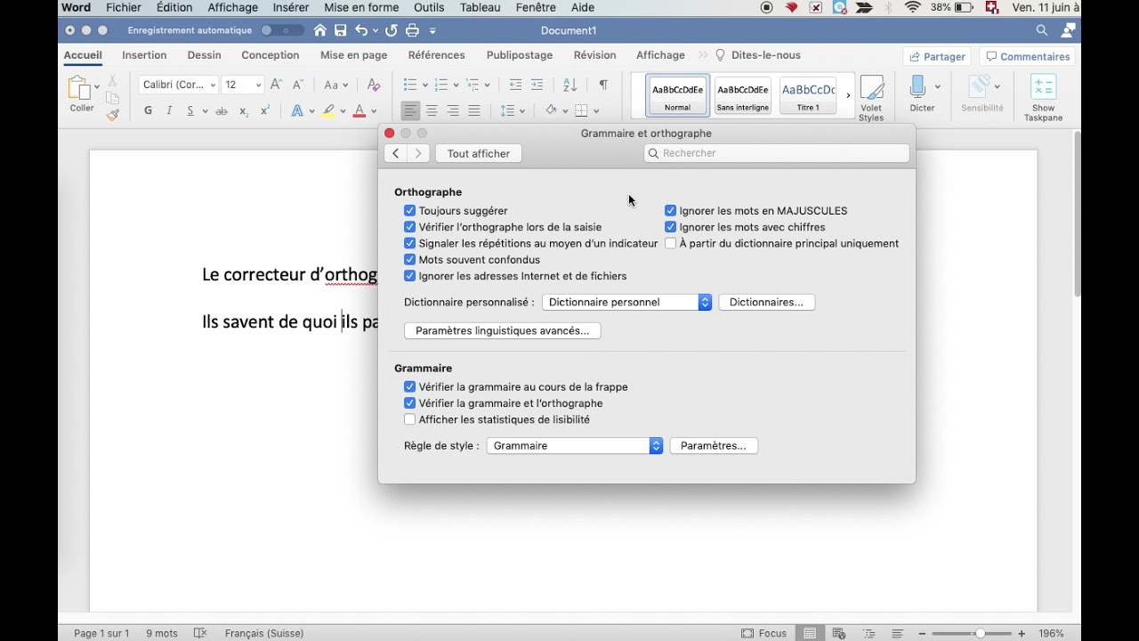Image resolution: width=1139 pixels, height=641 pixels.
Task: Undo the last action
Action: [360, 30]
